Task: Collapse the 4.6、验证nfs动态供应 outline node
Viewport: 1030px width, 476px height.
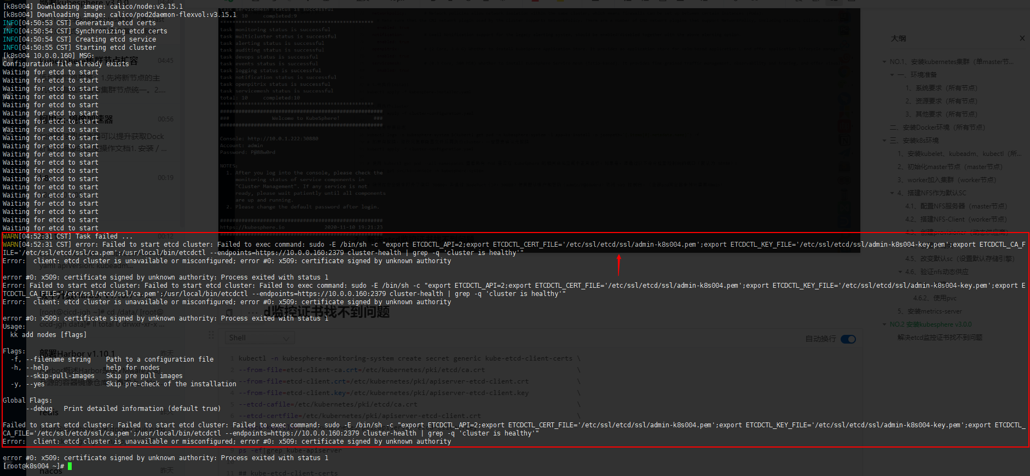Action: click(900, 272)
